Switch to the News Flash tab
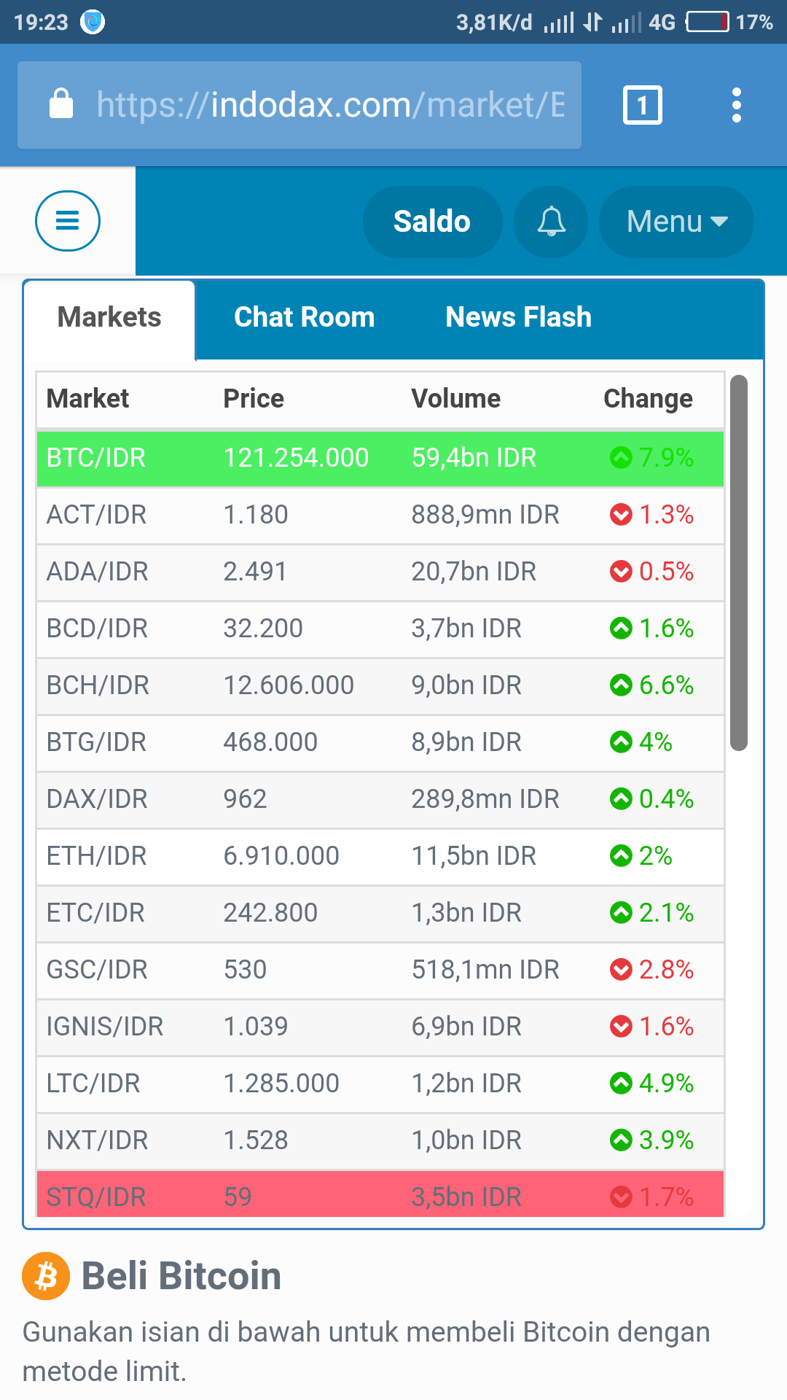 pyautogui.click(x=518, y=317)
